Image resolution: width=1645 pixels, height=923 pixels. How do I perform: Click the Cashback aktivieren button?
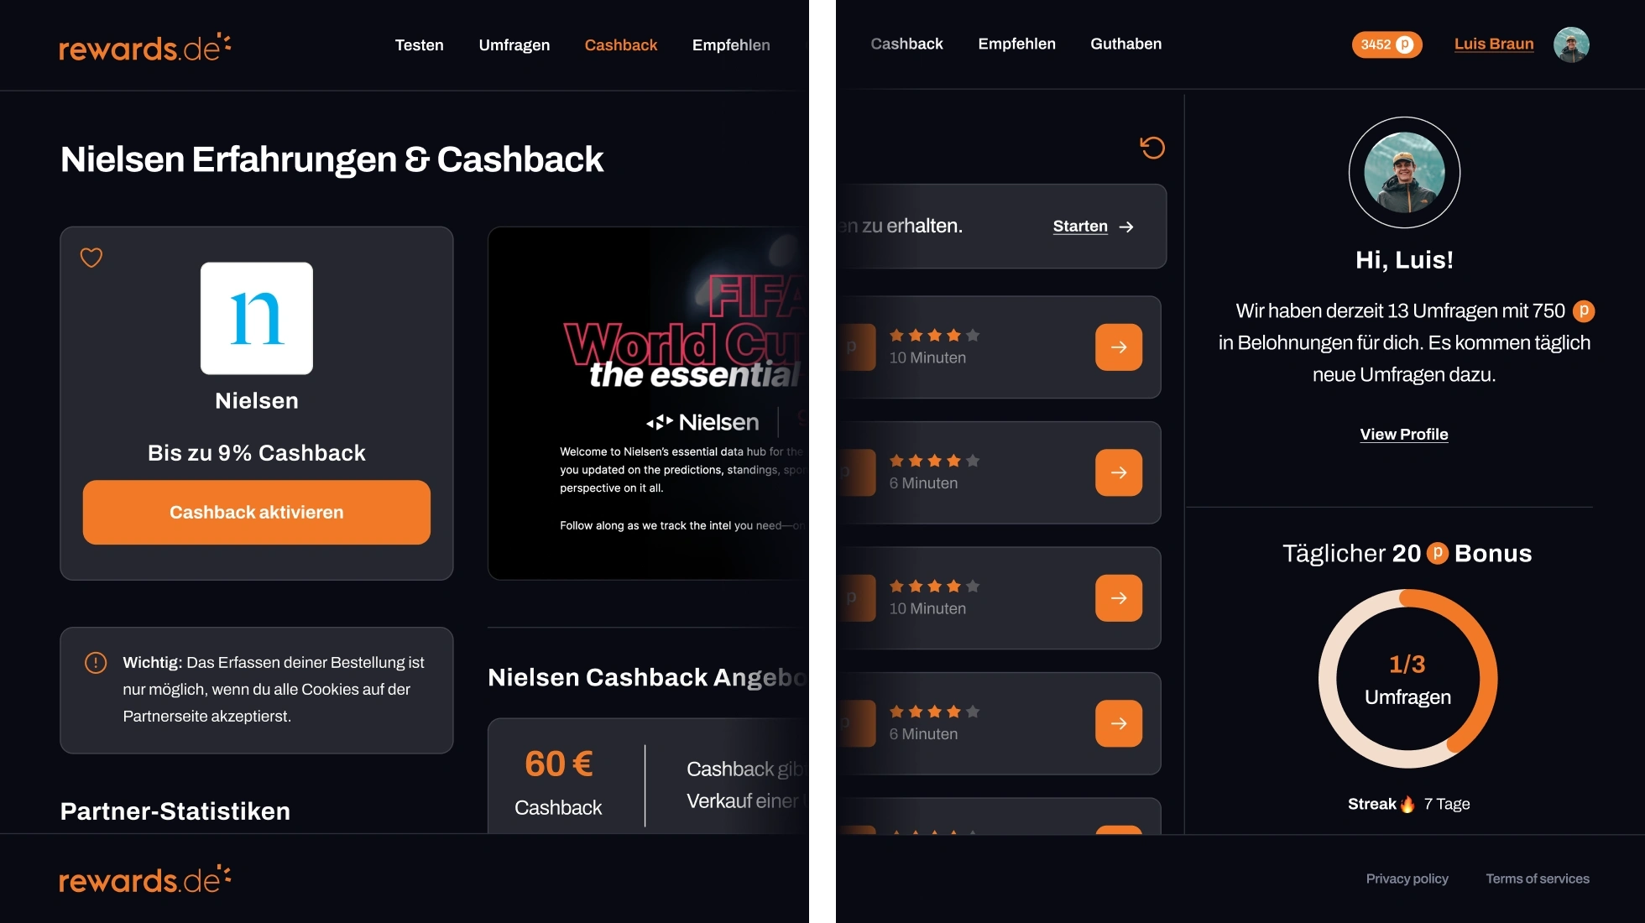(257, 513)
